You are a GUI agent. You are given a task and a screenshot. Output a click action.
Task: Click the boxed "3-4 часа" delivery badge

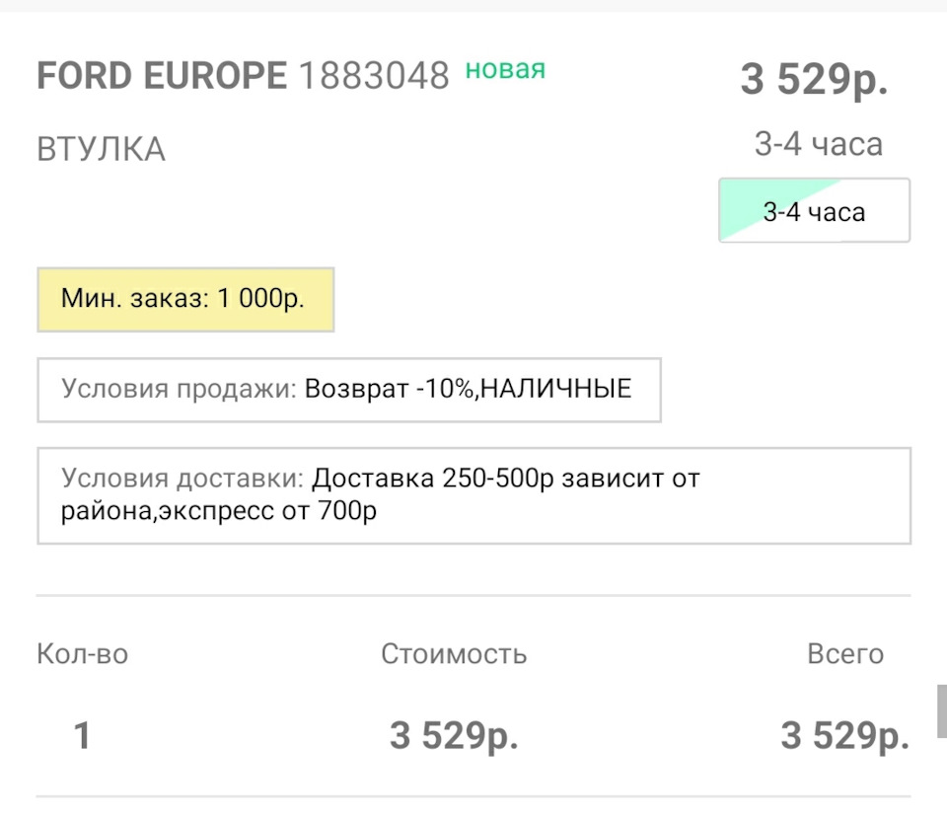[814, 211]
